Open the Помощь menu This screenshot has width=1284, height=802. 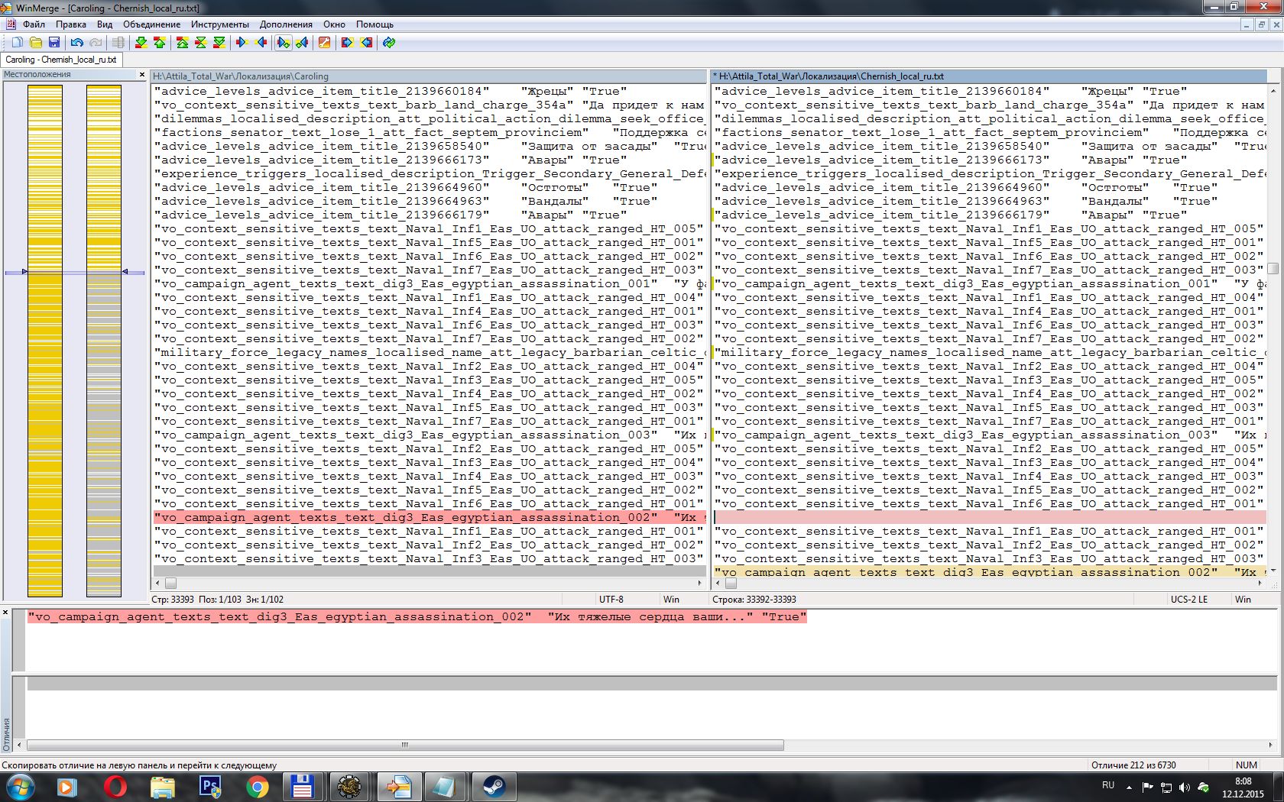click(x=374, y=24)
